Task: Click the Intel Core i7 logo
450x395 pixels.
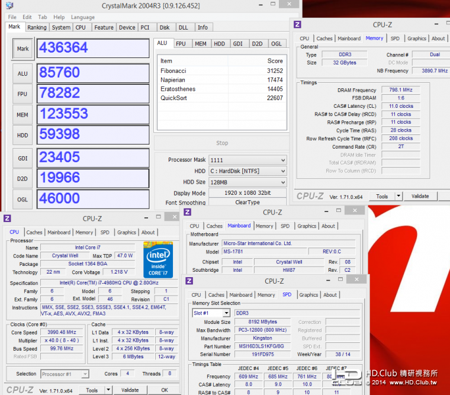Action: click(x=157, y=259)
